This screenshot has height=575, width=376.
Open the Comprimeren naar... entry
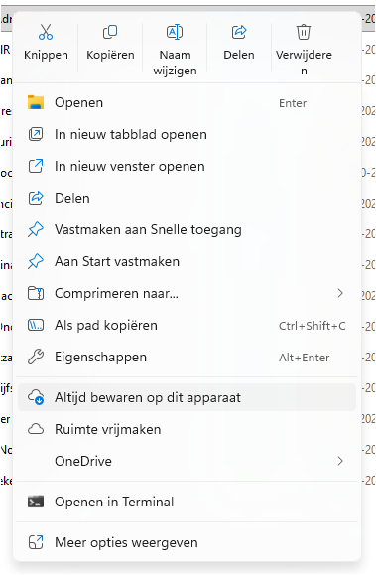click(x=187, y=293)
